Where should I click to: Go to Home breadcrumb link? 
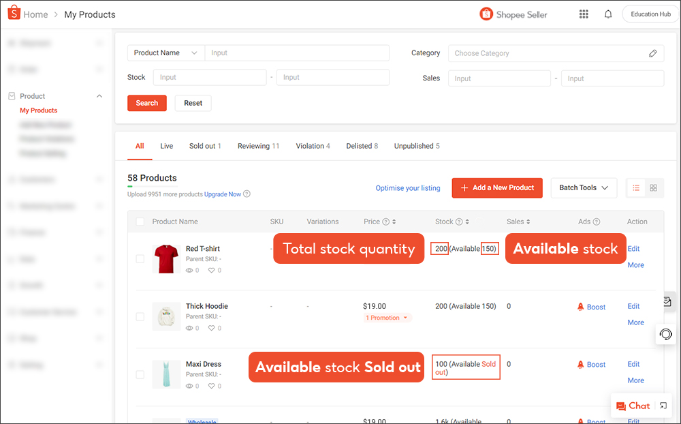(x=35, y=14)
